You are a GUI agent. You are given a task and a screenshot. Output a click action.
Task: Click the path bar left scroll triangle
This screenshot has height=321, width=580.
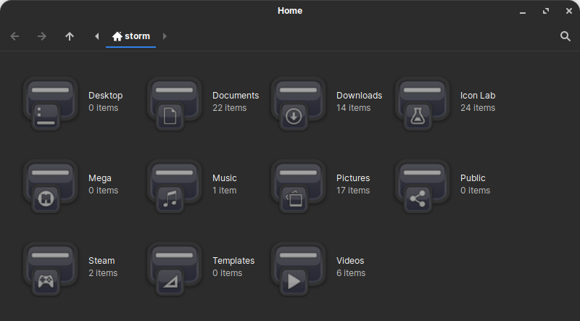[x=97, y=36]
